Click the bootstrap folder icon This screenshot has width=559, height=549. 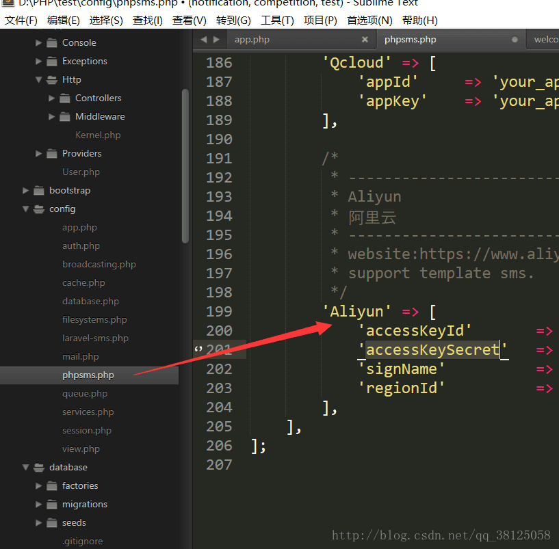[38, 191]
